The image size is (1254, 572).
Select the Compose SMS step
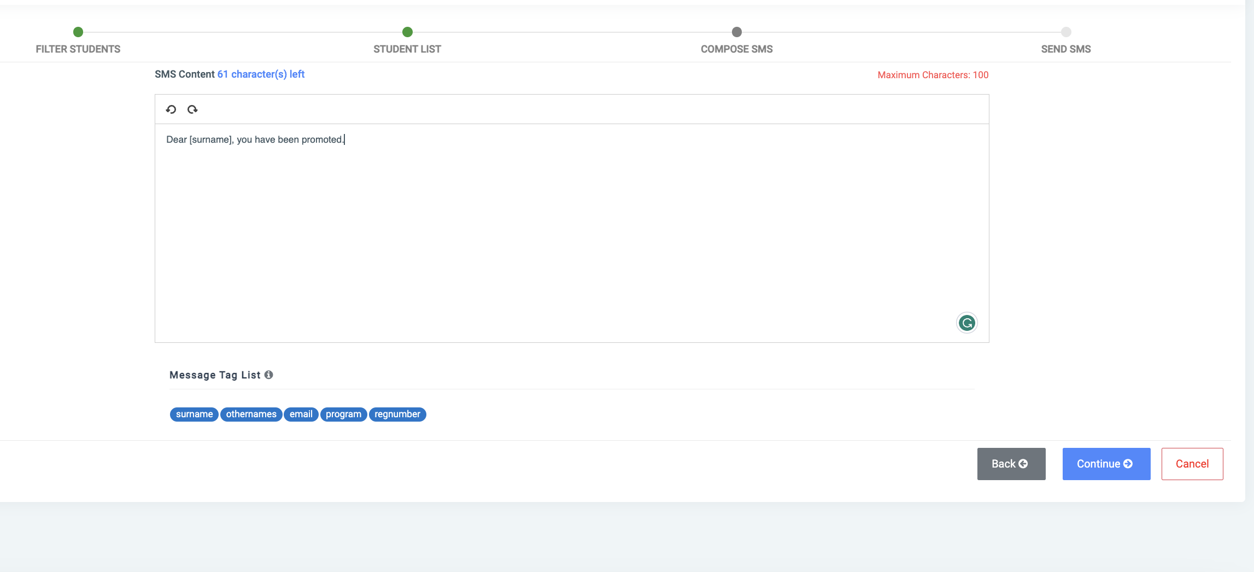click(737, 41)
